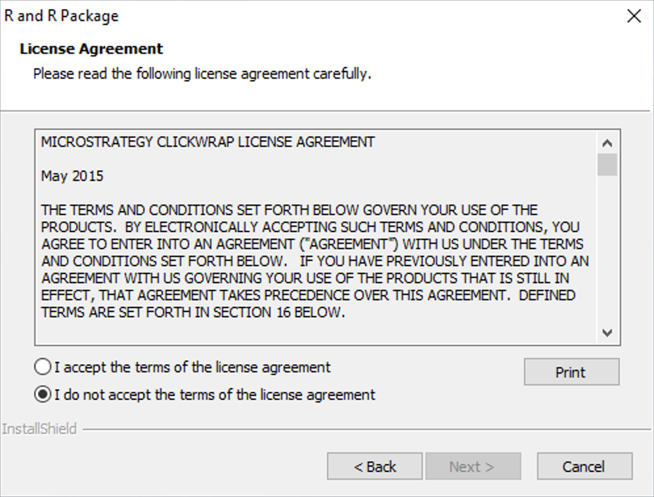Click the blank area at license box bottom
The height and width of the screenshot is (497, 654).
point(315,333)
